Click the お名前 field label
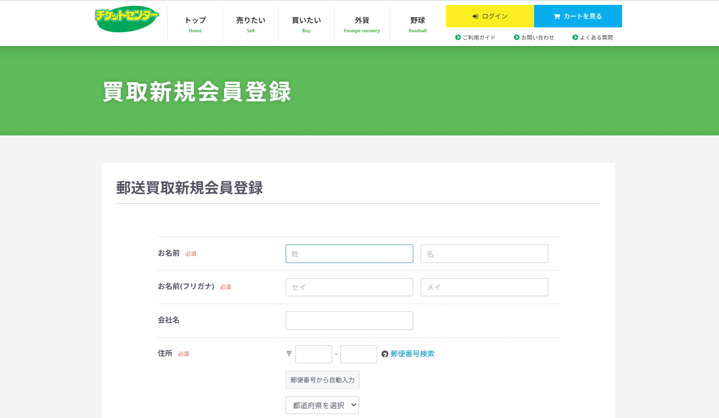 tap(169, 253)
